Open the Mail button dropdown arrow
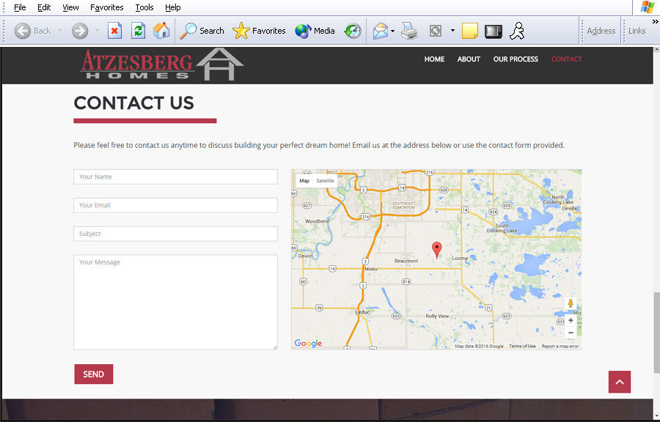Image resolution: width=660 pixels, height=422 pixels. click(393, 31)
